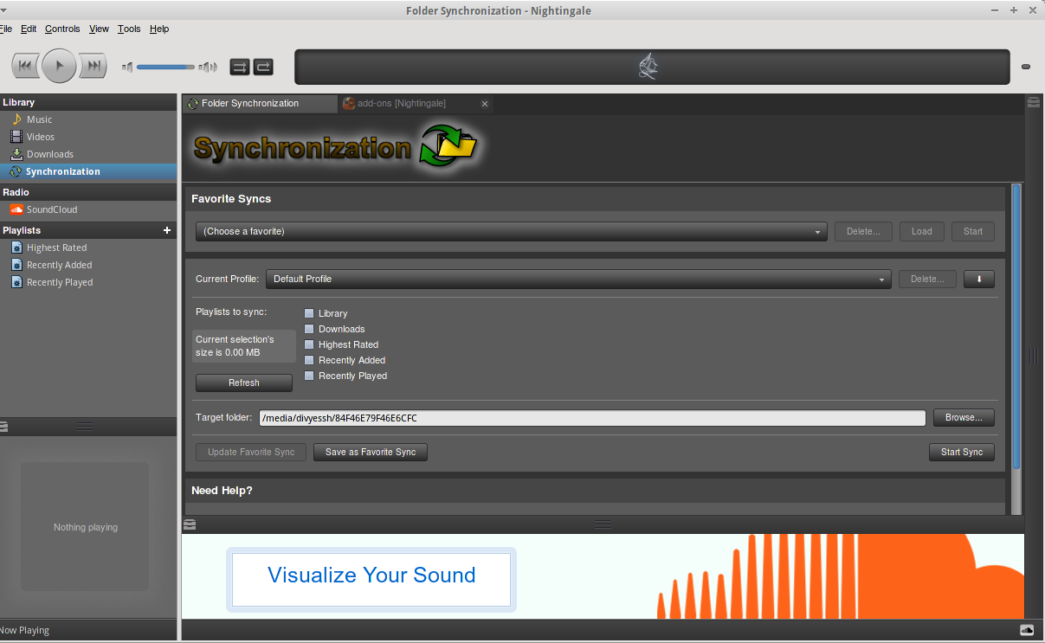Open the View menu

click(x=99, y=29)
